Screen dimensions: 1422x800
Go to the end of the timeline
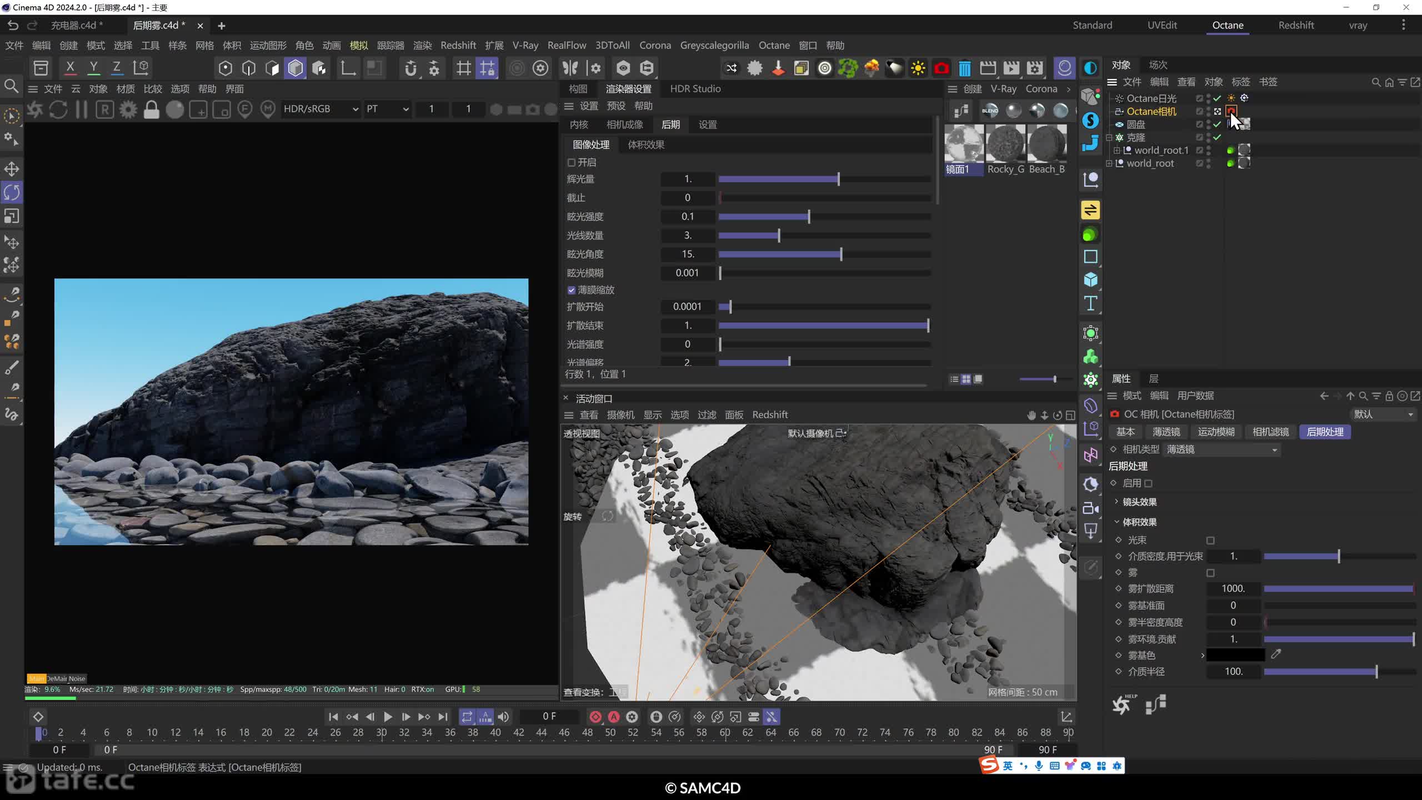pyautogui.click(x=443, y=717)
